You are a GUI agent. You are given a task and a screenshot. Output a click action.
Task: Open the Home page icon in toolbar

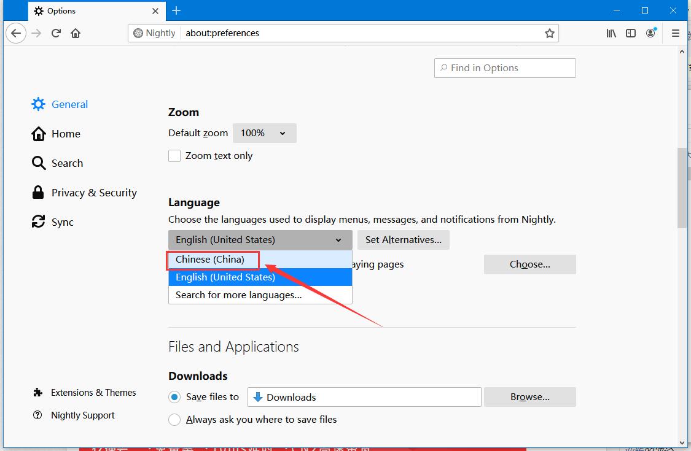pyautogui.click(x=76, y=33)
